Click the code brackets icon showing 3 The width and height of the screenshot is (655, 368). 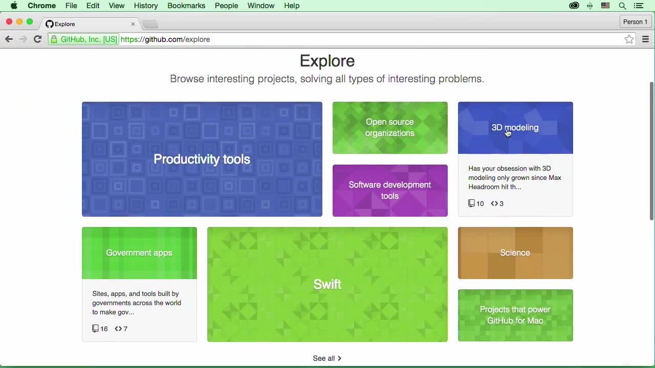click(494, 203)
